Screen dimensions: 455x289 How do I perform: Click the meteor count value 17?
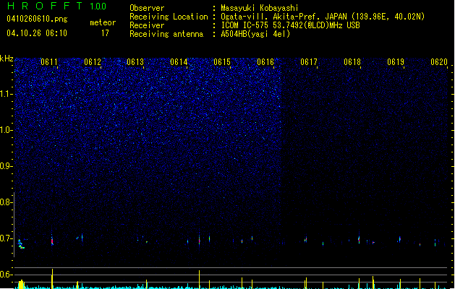(105, 33)
